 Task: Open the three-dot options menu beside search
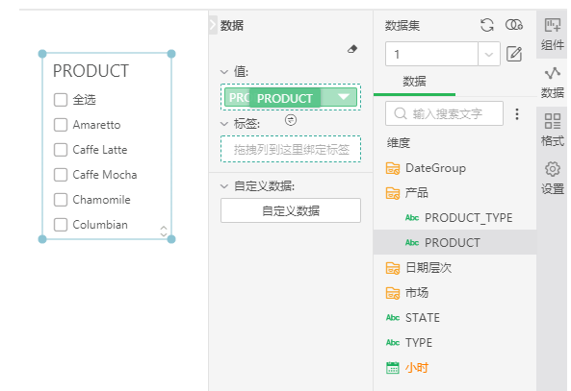(517, 114)
